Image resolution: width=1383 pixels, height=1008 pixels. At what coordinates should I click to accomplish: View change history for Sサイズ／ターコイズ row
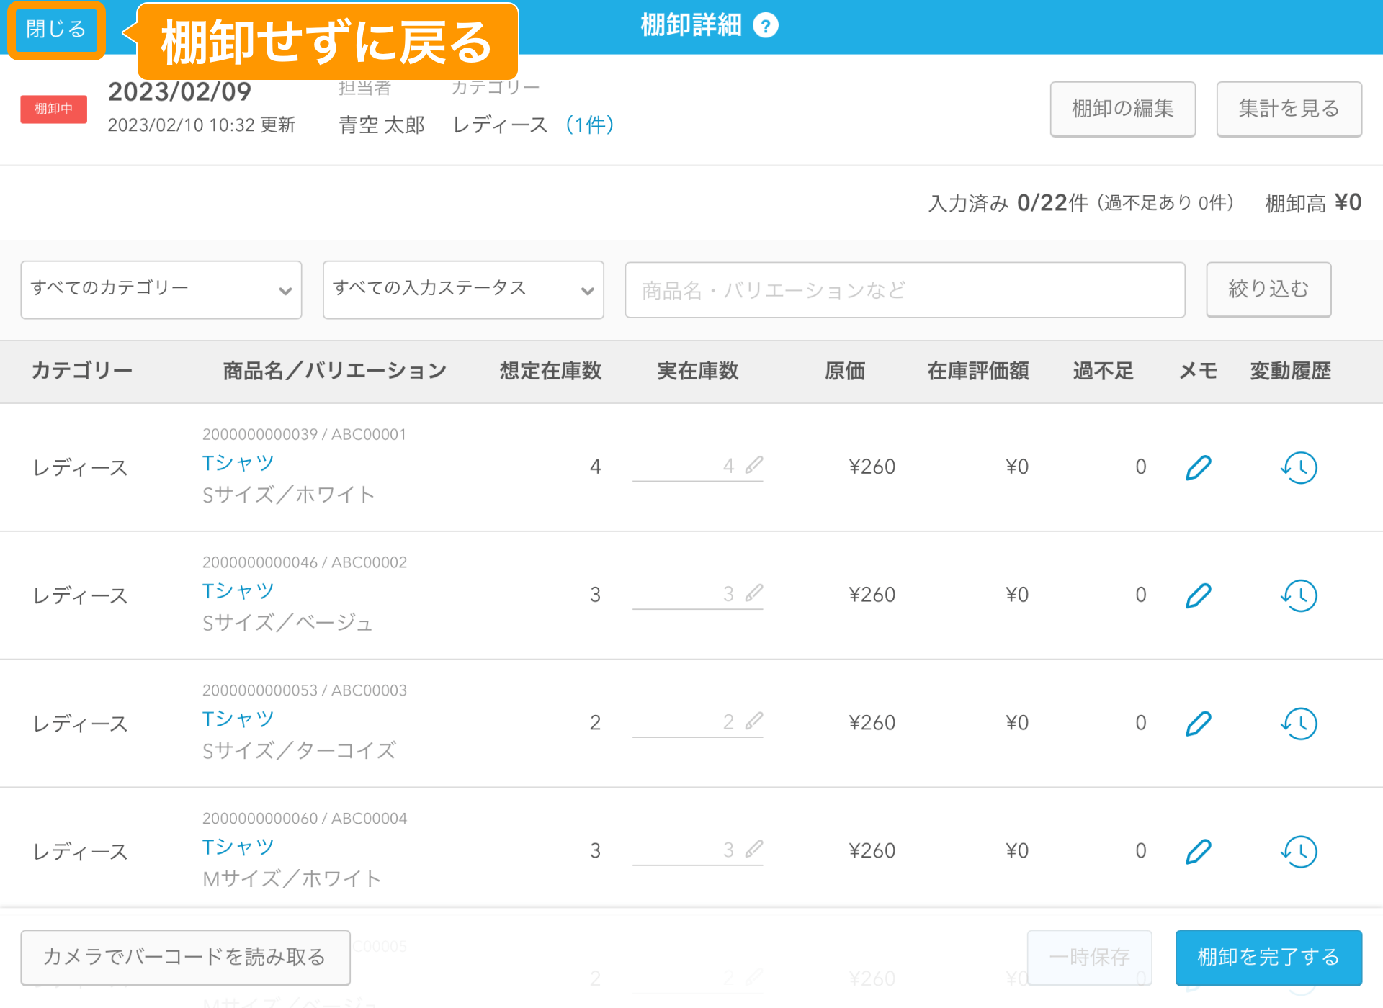click(1299, 723)
